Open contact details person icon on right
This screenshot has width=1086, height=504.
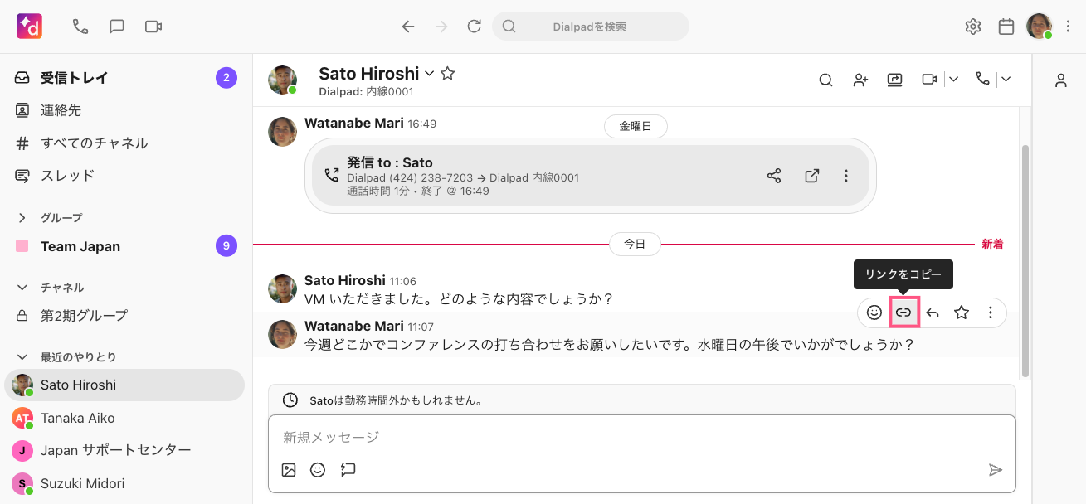click(x=1060, y=80)
